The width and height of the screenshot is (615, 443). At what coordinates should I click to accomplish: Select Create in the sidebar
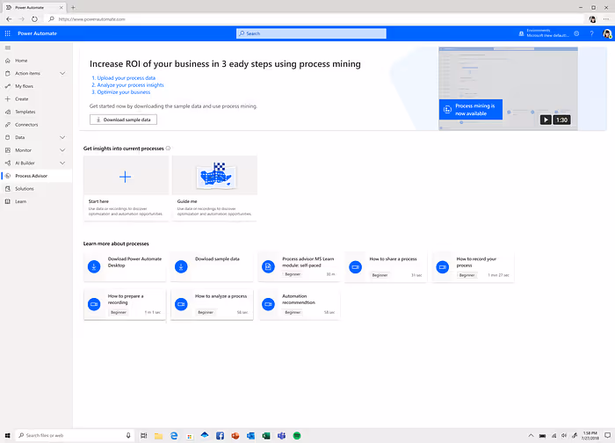point(22,98)
